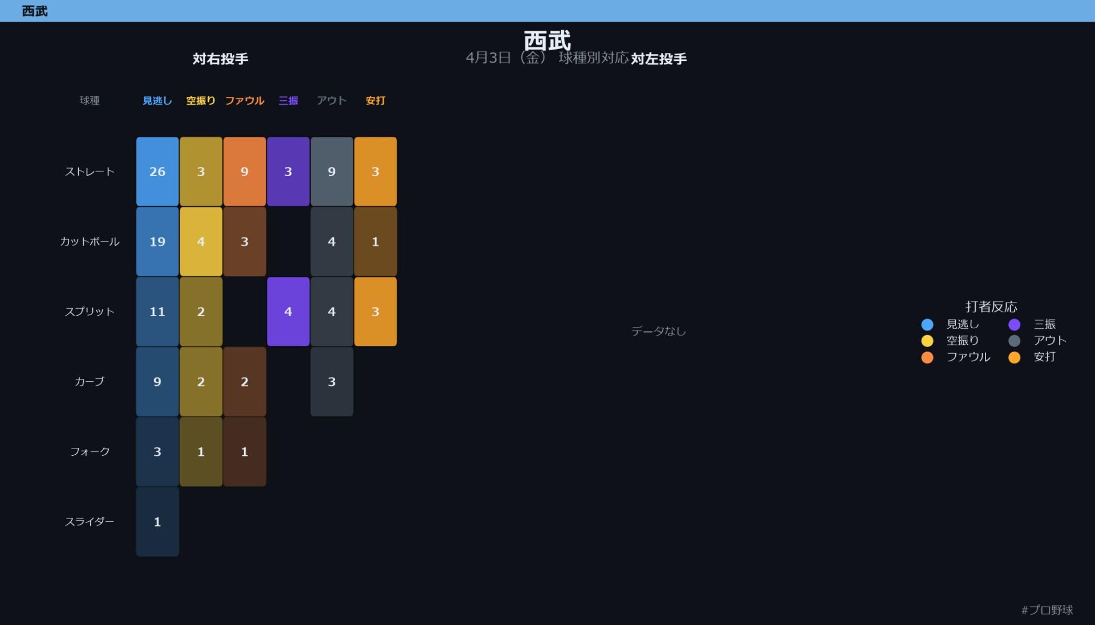Click the blue 見逃し legend dot
Image resolution: width=1095 pixels, height=625 pixels.
point(927,324)
